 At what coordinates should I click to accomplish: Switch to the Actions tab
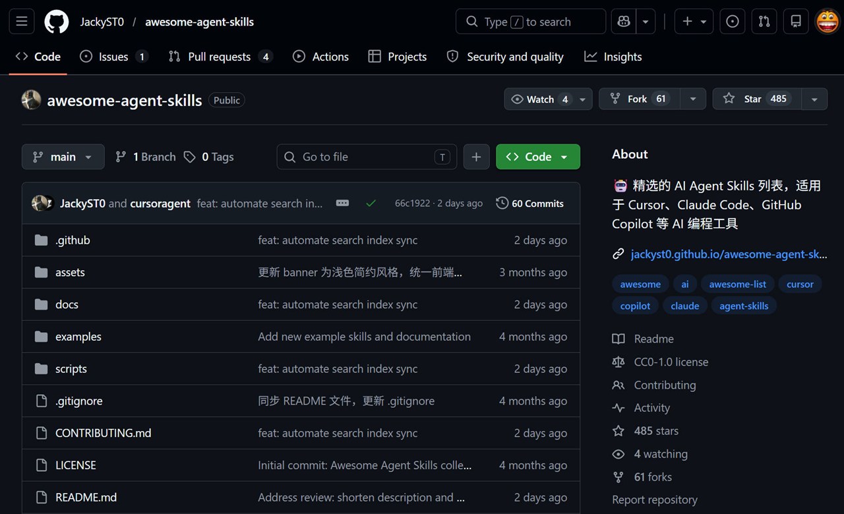click(321, 57)
